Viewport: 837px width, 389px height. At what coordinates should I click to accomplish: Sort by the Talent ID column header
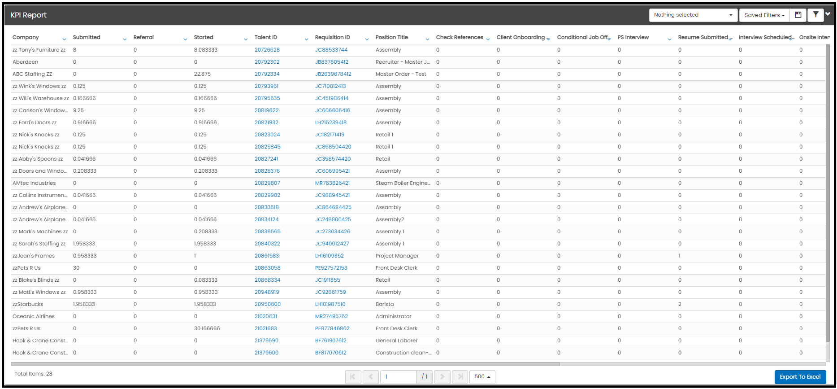266,37
